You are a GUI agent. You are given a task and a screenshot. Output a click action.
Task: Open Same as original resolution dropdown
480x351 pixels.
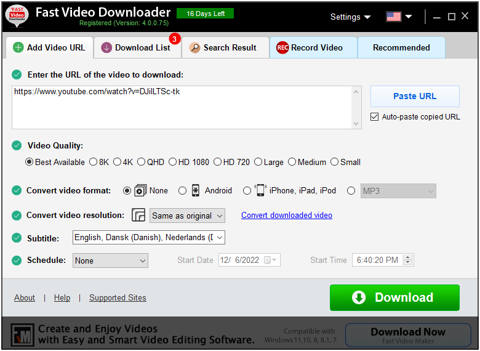tap(187, 216)
